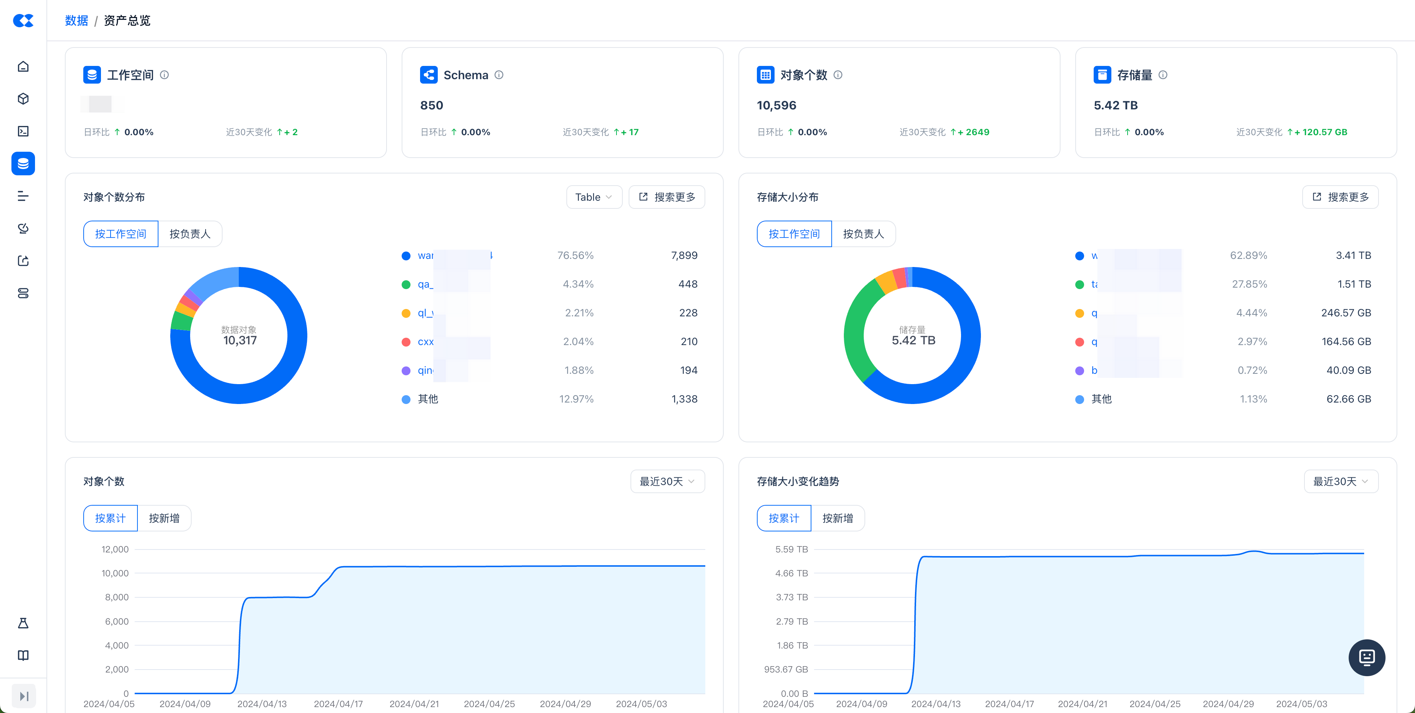The height and width of the screenshot is (713, 1415).
Task: Open the book documentation sidebar icon
Action: (x=23, y=656)
